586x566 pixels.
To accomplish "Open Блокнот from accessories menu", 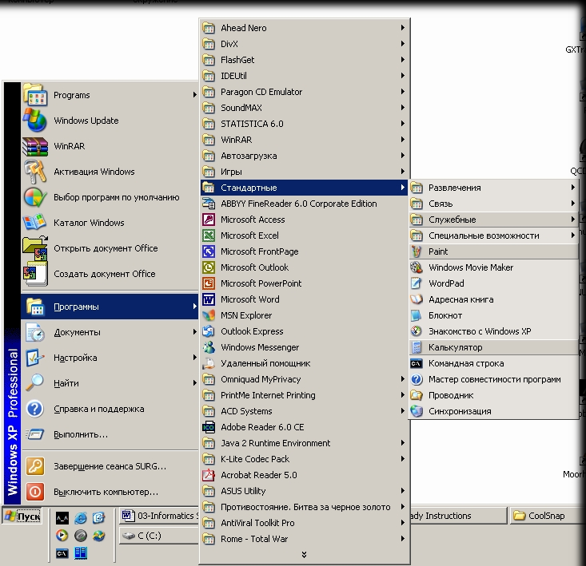I will pos(493,315).
